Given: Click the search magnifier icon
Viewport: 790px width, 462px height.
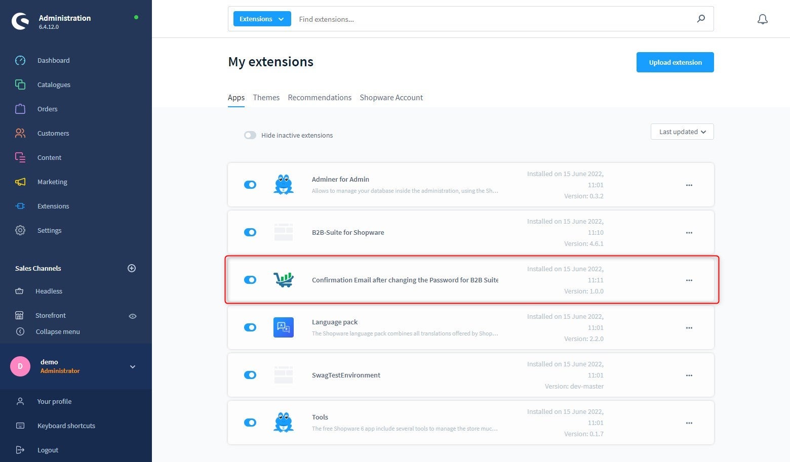Looking at the screenshot, I should coord(701,19).
